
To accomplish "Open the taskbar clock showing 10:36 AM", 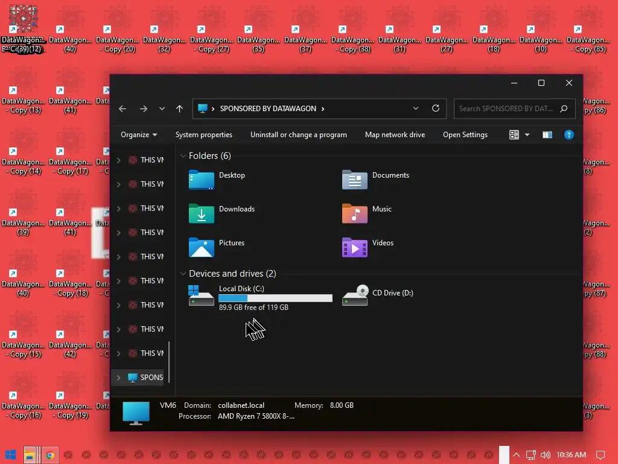I will [571, 455].
